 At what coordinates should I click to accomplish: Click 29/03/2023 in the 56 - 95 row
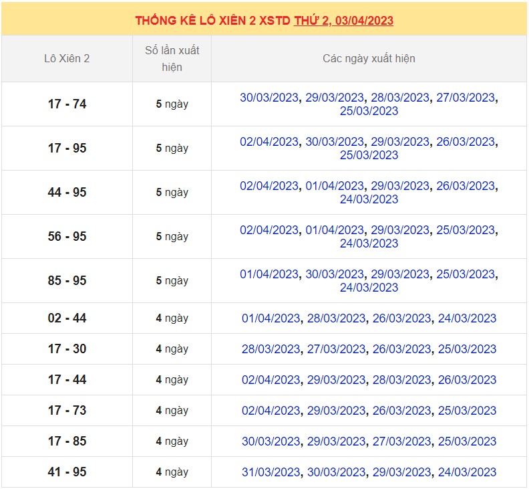(x=400, y=230)
